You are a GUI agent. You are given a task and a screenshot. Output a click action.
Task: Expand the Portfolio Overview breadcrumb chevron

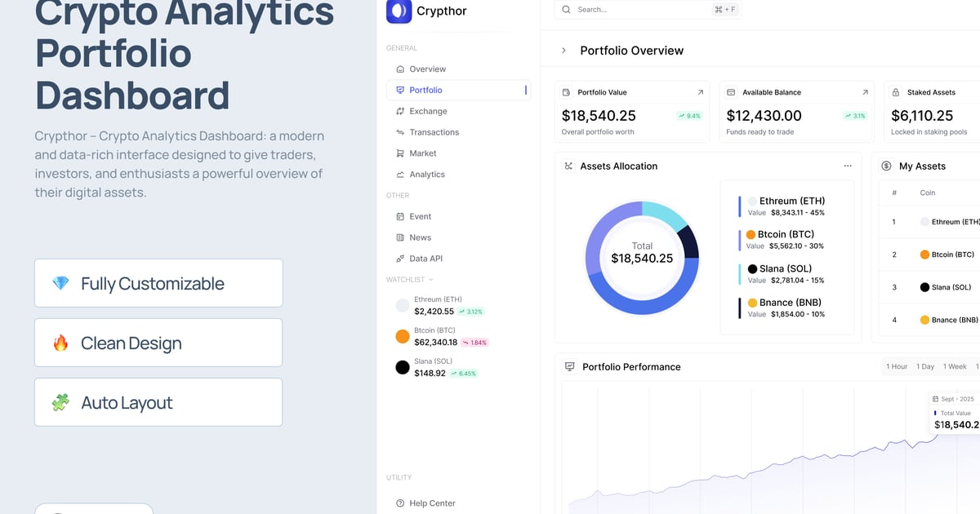(563, 50)
